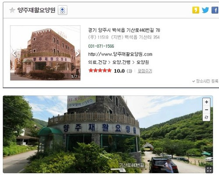Image resolution: width=219 pixels, height=175 pixels.
Task: Click the five red rating stars
Action: pyautogui.click(x=100, y=70)
